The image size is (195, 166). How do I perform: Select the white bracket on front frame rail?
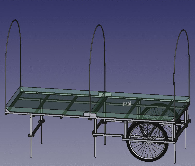tap(90, 115)
